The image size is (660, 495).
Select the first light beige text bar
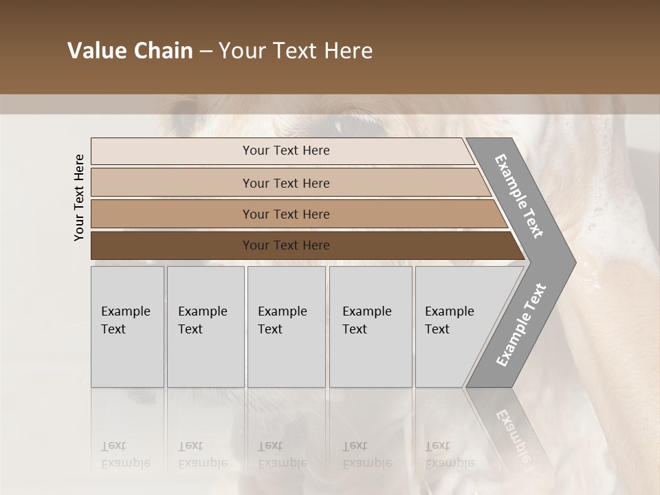pyautogui.click(x=172, y=151)
